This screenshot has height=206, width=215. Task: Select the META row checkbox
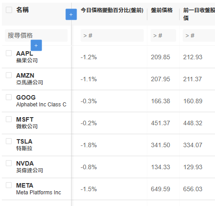click(9, 185)
